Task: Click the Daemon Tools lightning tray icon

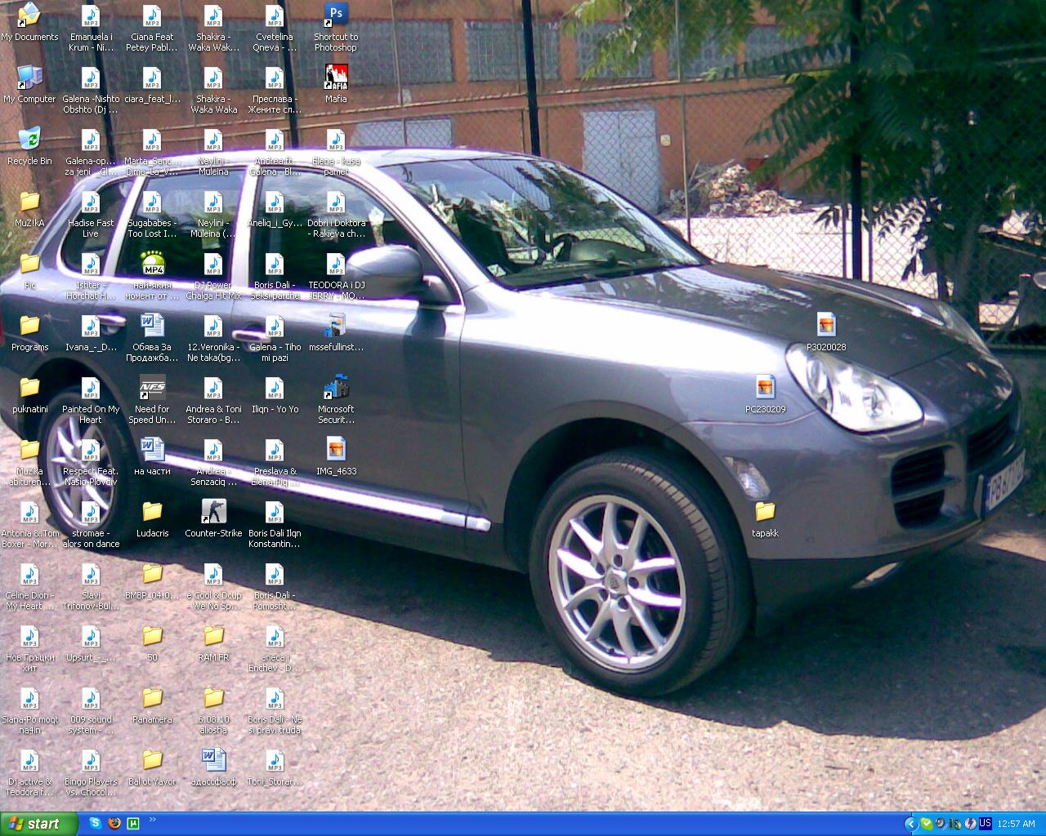Action: point(970,824)
